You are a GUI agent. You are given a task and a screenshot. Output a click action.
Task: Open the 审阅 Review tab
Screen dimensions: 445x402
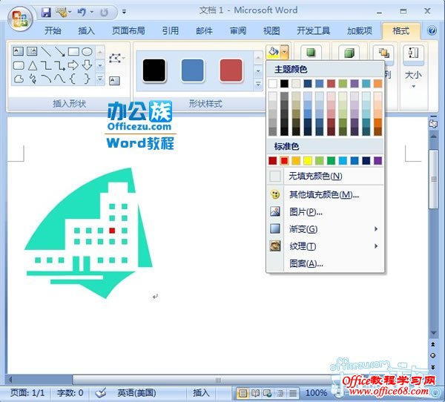(x=238, y=30)
